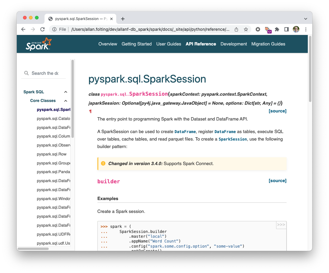Image resolution: width=329 pixels, height=273 pixels.
Task: Close the pyspark.sql.SparkSession tab
Action: point(111,19)
